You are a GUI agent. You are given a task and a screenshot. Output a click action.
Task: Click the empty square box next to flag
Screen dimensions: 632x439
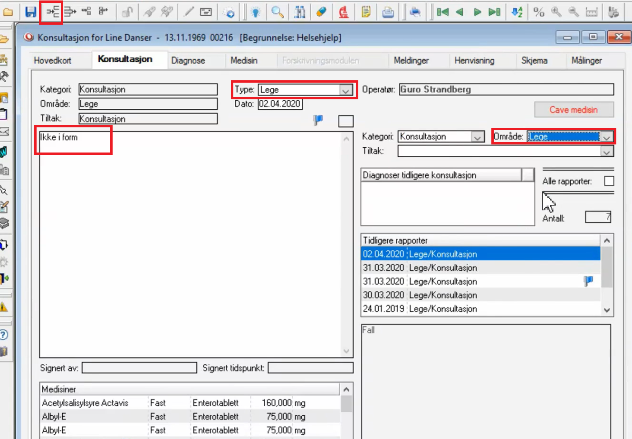pos(346,121)
